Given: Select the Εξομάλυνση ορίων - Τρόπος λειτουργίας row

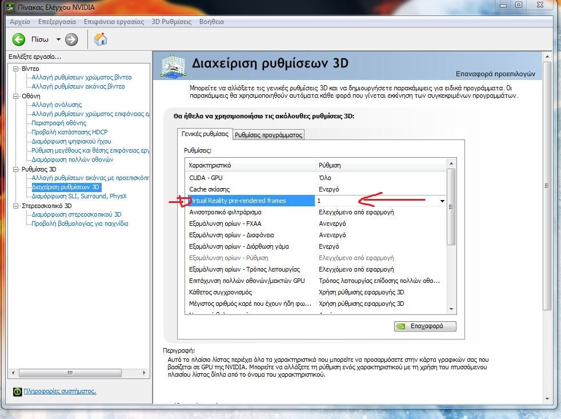Looking at the screenshot, I should pos(315,269).
